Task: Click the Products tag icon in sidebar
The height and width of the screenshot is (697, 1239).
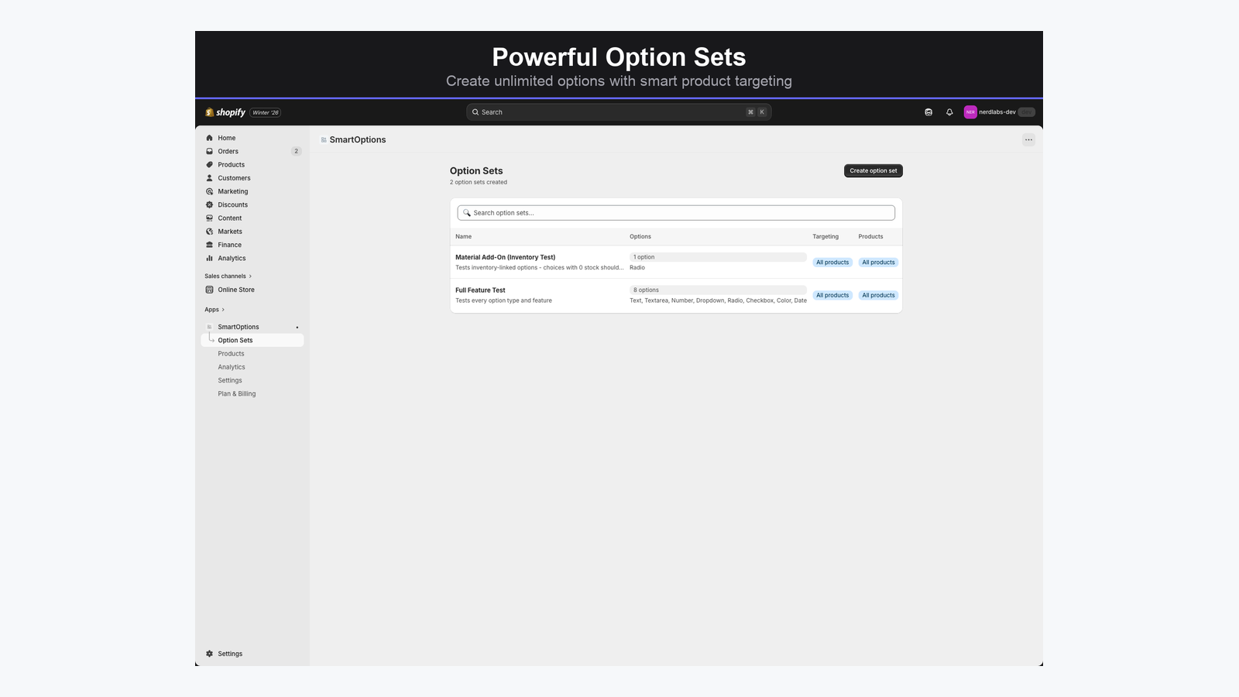Action: [x=209, y=164]
